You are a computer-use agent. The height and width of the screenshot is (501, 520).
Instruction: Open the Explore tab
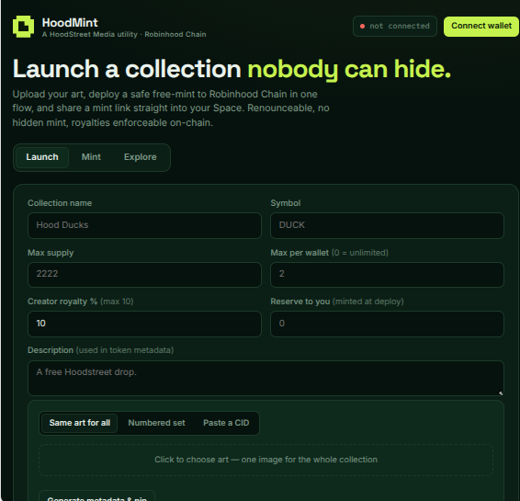(x=141, y=157)
